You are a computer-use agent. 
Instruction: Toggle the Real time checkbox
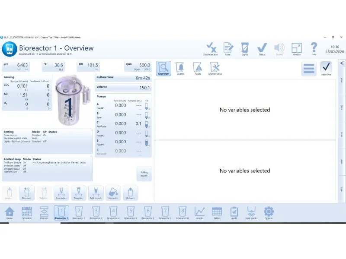[326, 67]
